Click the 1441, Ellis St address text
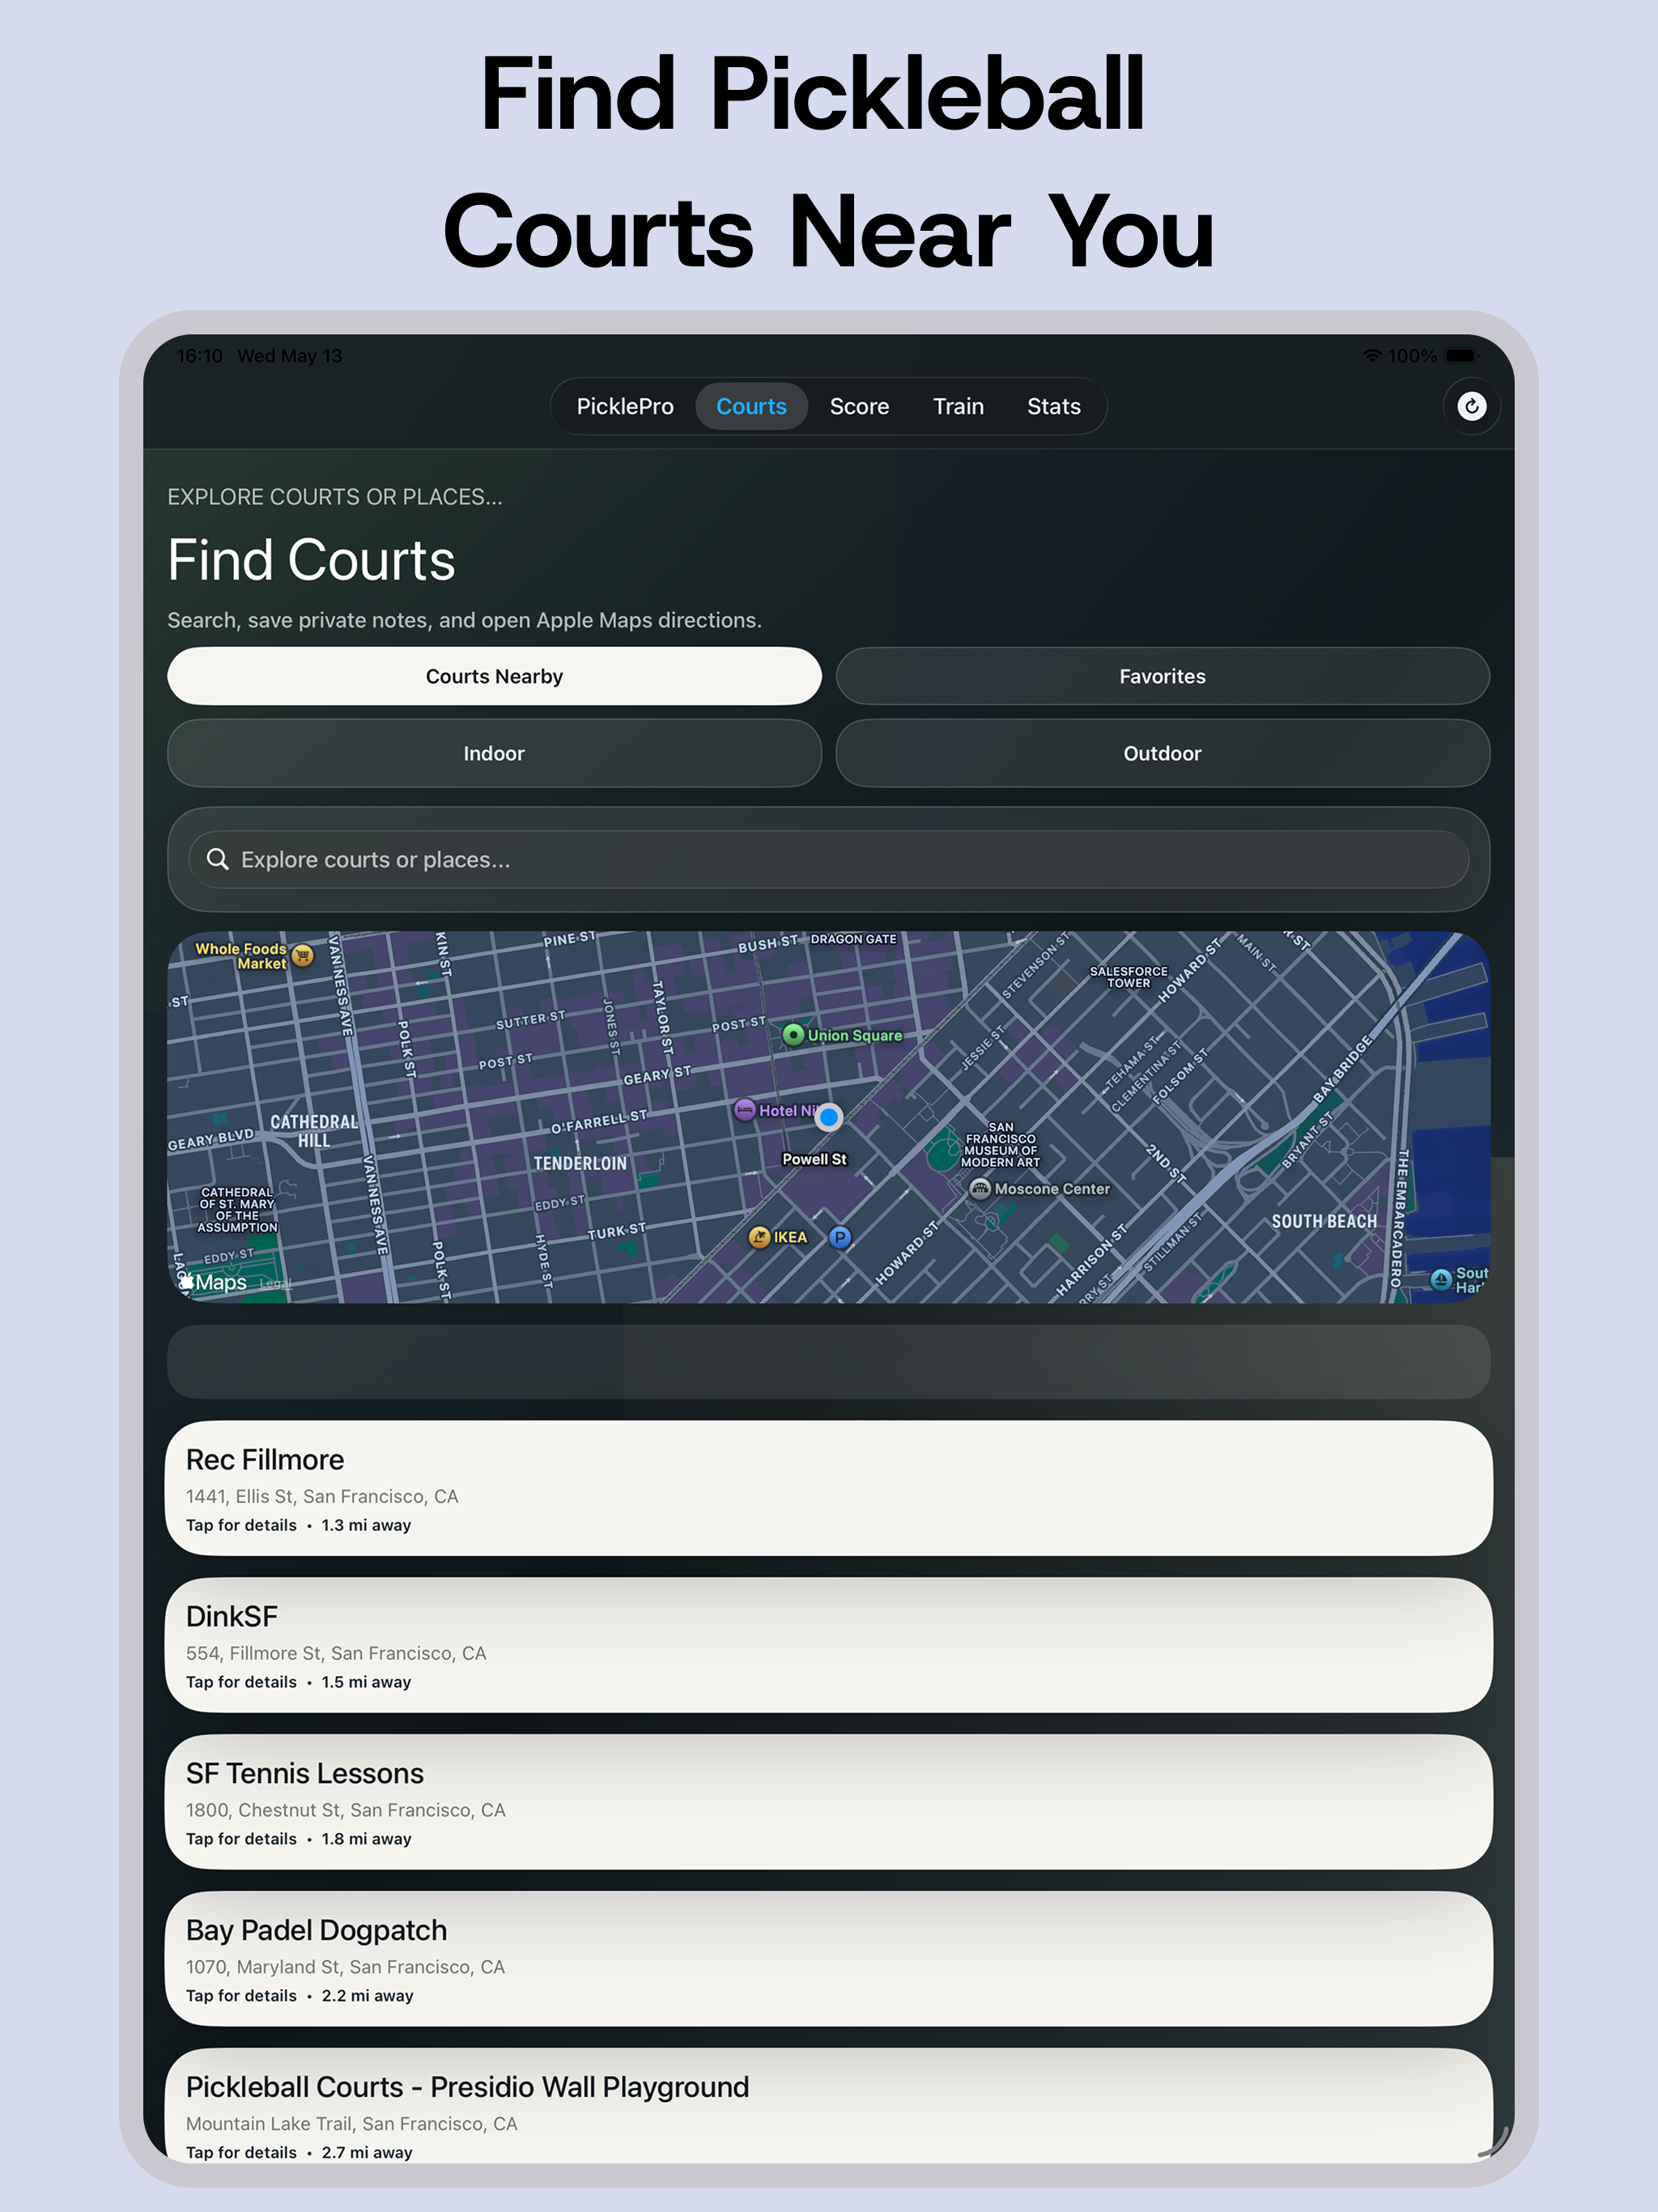This screenshot has height=2212, width=1658. pyautogui.click(x=322, y=1496)
